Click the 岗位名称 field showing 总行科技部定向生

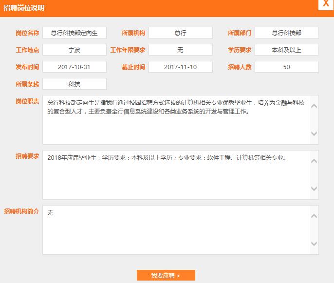[x=74, y=33]
